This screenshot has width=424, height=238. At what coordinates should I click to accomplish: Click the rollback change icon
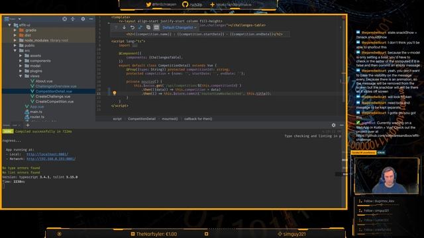(x=132, y=27)
